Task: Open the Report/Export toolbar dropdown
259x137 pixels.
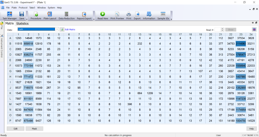Action: (x=94, y=19)
